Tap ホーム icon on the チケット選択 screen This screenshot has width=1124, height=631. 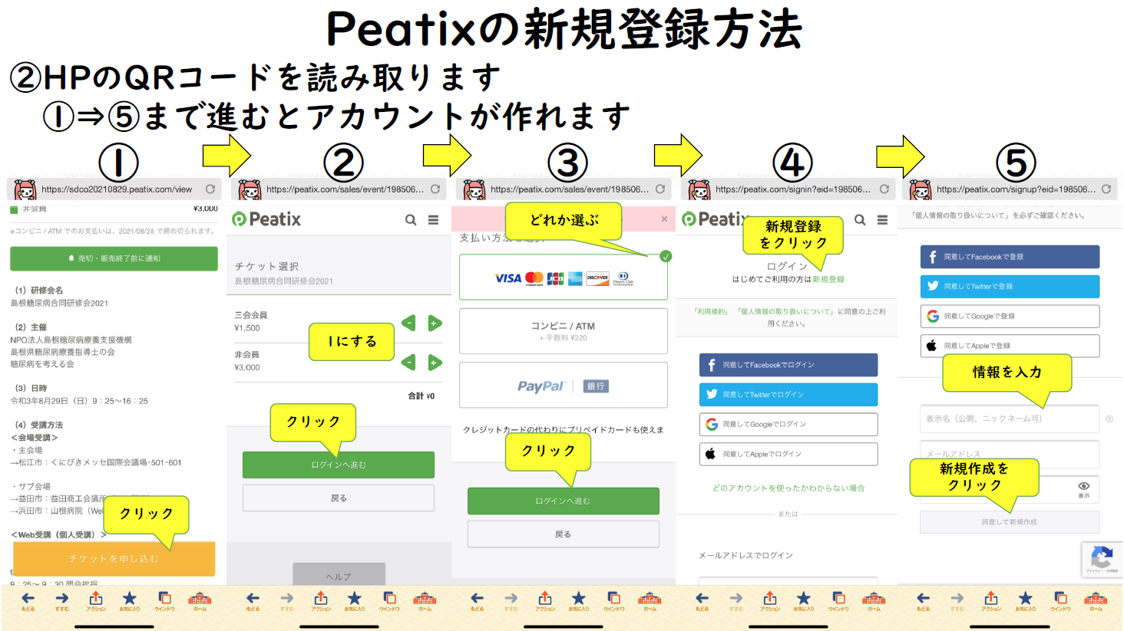click(425, 601)
